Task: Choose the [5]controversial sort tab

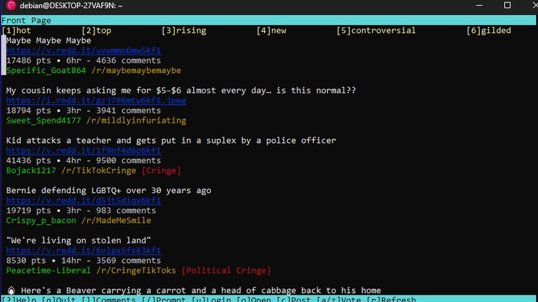Action: [x=376, y=31]
